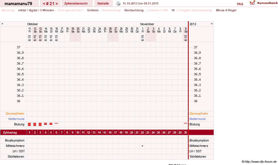Click the November month label

pos(147,24)
